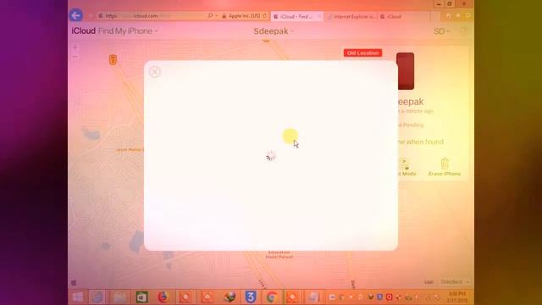The height and width of the screenshot is (305, 542).
Task: Click the Old Location red label
Action: (362, 53)
